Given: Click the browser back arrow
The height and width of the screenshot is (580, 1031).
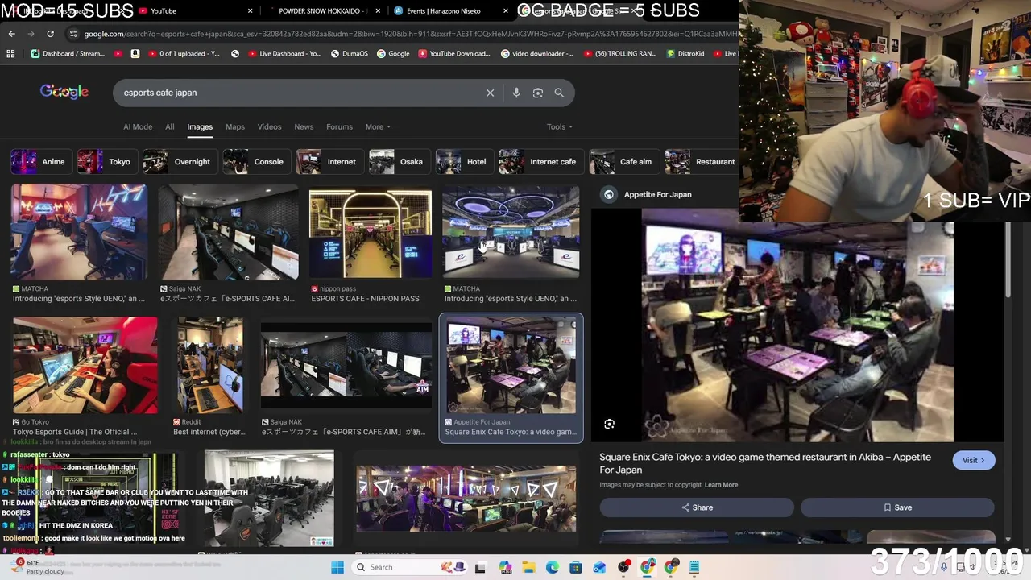Looking at the screenshot, I should [11, 34].
